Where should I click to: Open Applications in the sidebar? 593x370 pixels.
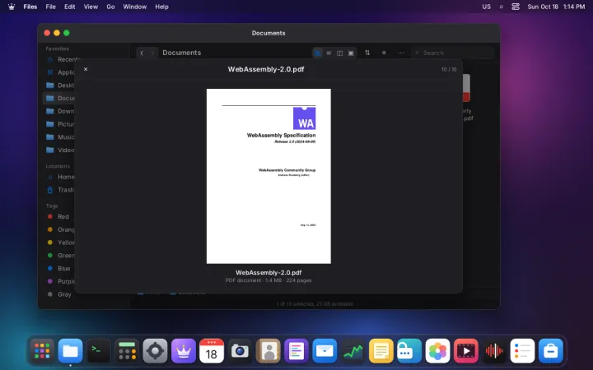tap(60, 72)
